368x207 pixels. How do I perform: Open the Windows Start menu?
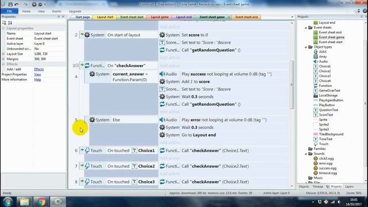click(7, 202)
